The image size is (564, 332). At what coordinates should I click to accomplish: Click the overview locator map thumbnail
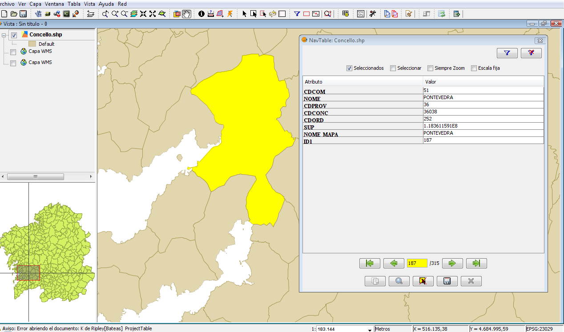pyautogui.click(x=48, y=252)
